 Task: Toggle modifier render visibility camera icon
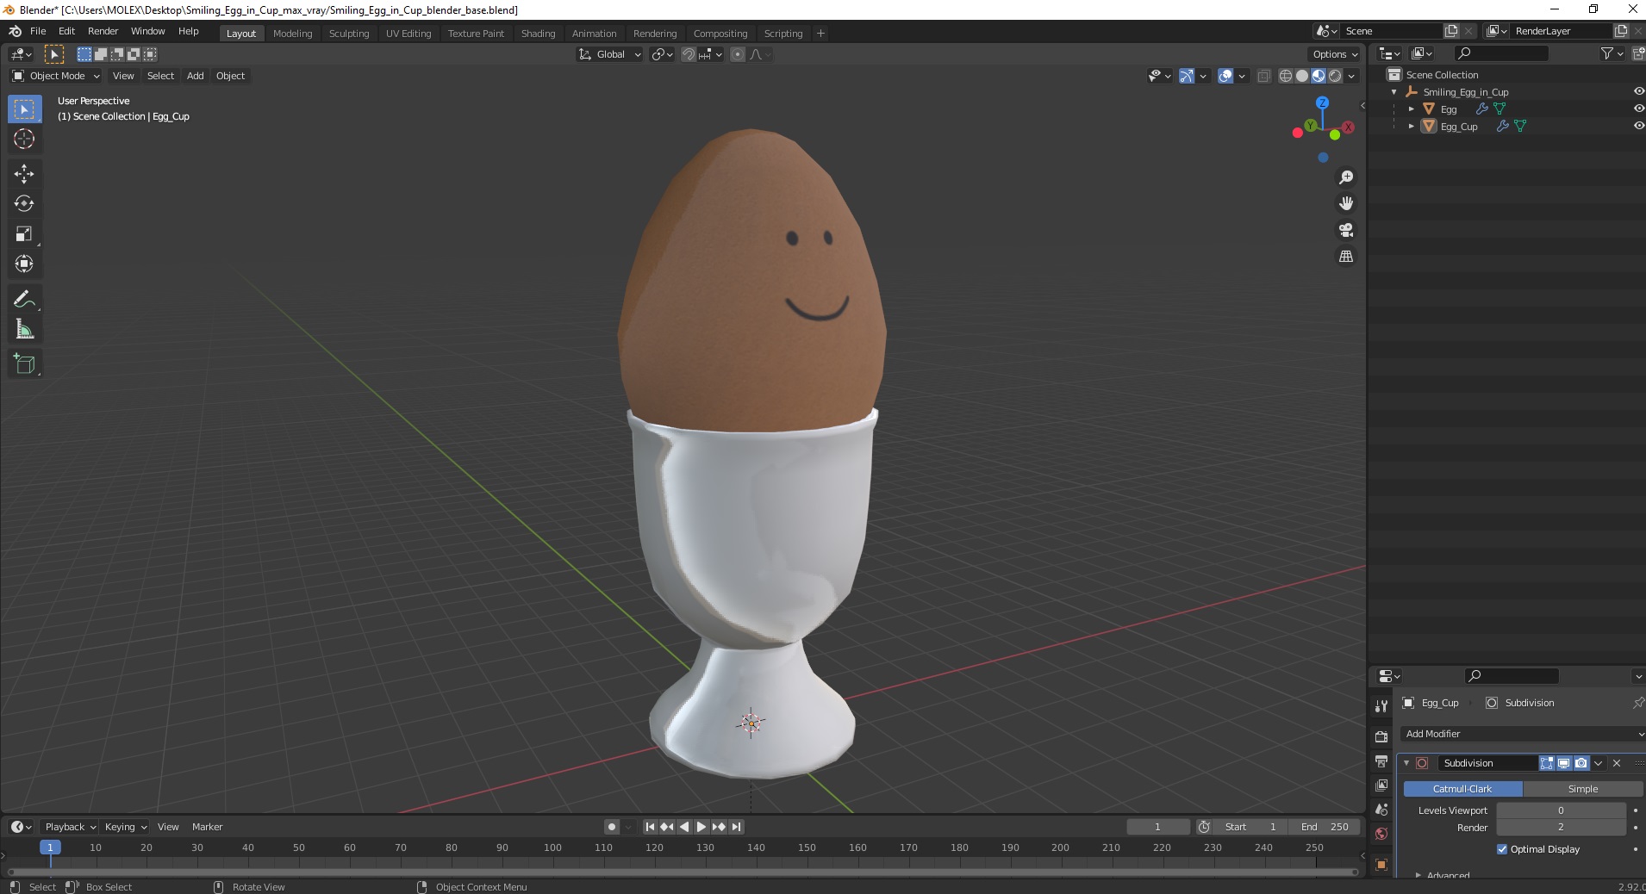[1581, 763]
